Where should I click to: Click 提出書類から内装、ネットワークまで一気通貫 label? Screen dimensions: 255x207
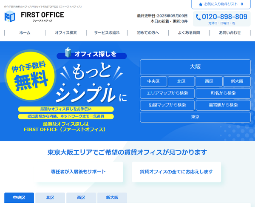pyautogui.click(x=66, y=116)
